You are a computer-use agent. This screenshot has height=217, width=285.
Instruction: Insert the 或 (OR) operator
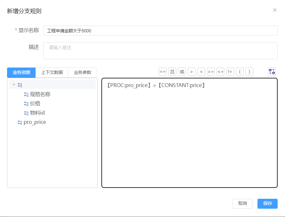point(182,71)
